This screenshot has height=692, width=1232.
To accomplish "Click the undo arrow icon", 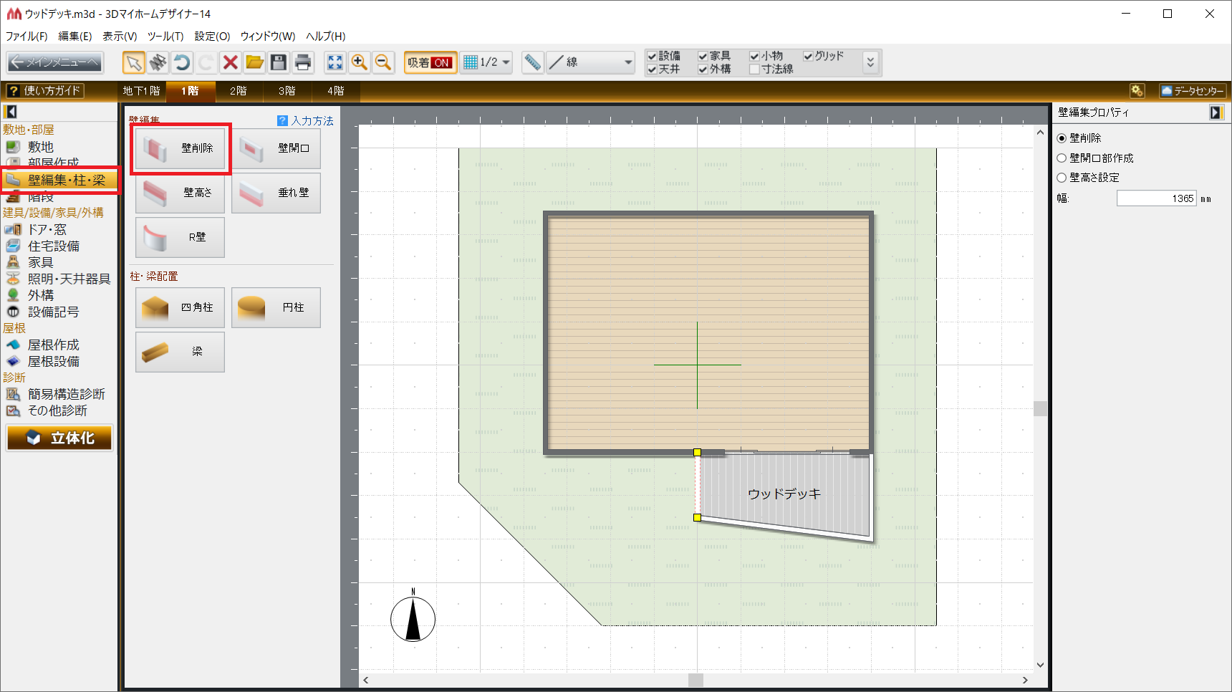I will click(x=182, y=62).
